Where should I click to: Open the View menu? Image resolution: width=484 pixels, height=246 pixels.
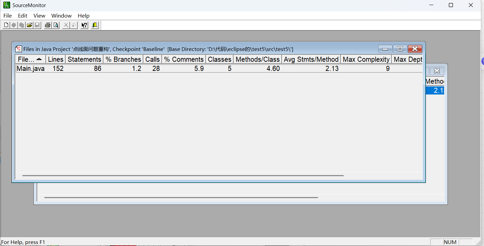click(x=39, y=16)
